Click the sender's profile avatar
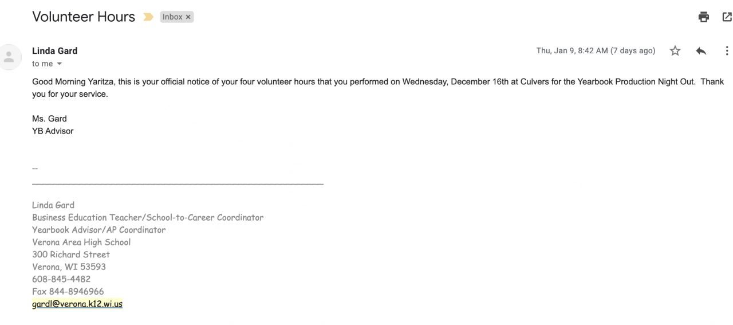733x325 pixels. click(9, 57)
